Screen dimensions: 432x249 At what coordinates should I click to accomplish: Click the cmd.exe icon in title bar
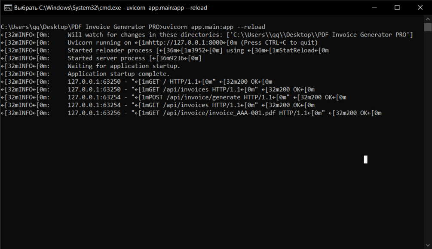(8, 8)
